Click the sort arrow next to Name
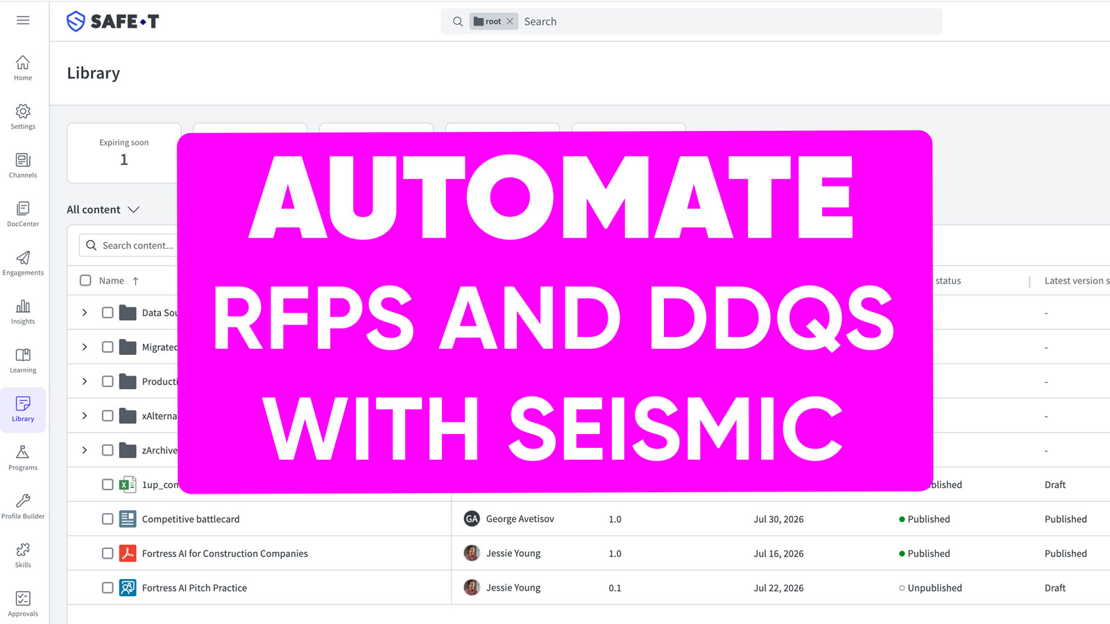The image size is (1110, 624). (136, 281)
